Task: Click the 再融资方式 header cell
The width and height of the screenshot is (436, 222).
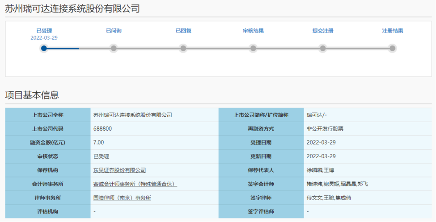Action: pyautogui.click(x=261, y=129)
